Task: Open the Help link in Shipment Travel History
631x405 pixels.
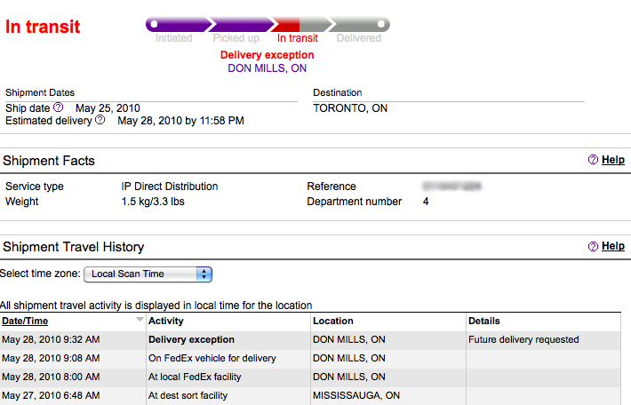Action: click(x=612, y=247)
